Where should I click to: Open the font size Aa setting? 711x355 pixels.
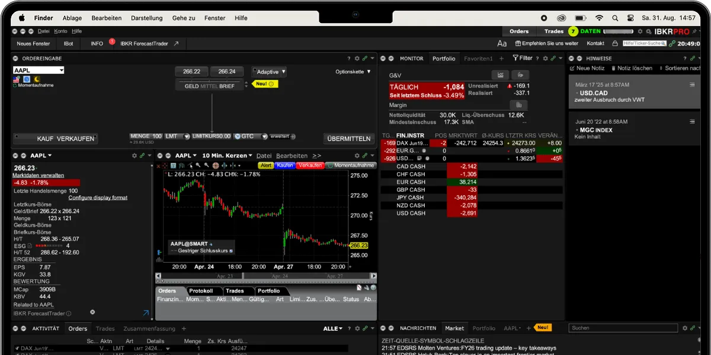click(x=502, y=43)
